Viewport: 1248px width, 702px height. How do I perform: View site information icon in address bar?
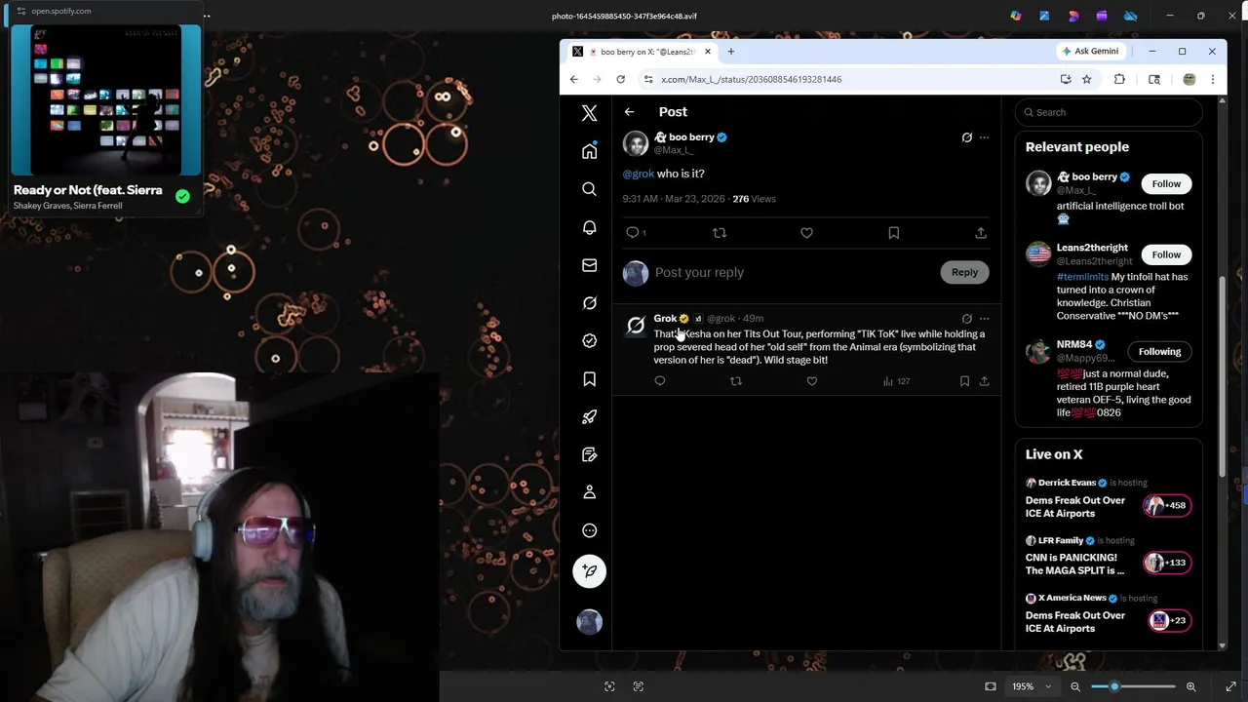(x=648, y=79)
